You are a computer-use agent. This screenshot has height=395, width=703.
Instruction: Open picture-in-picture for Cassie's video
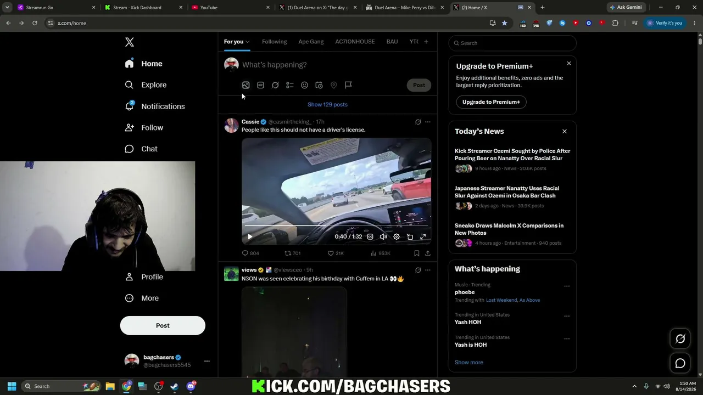point(410,237)
